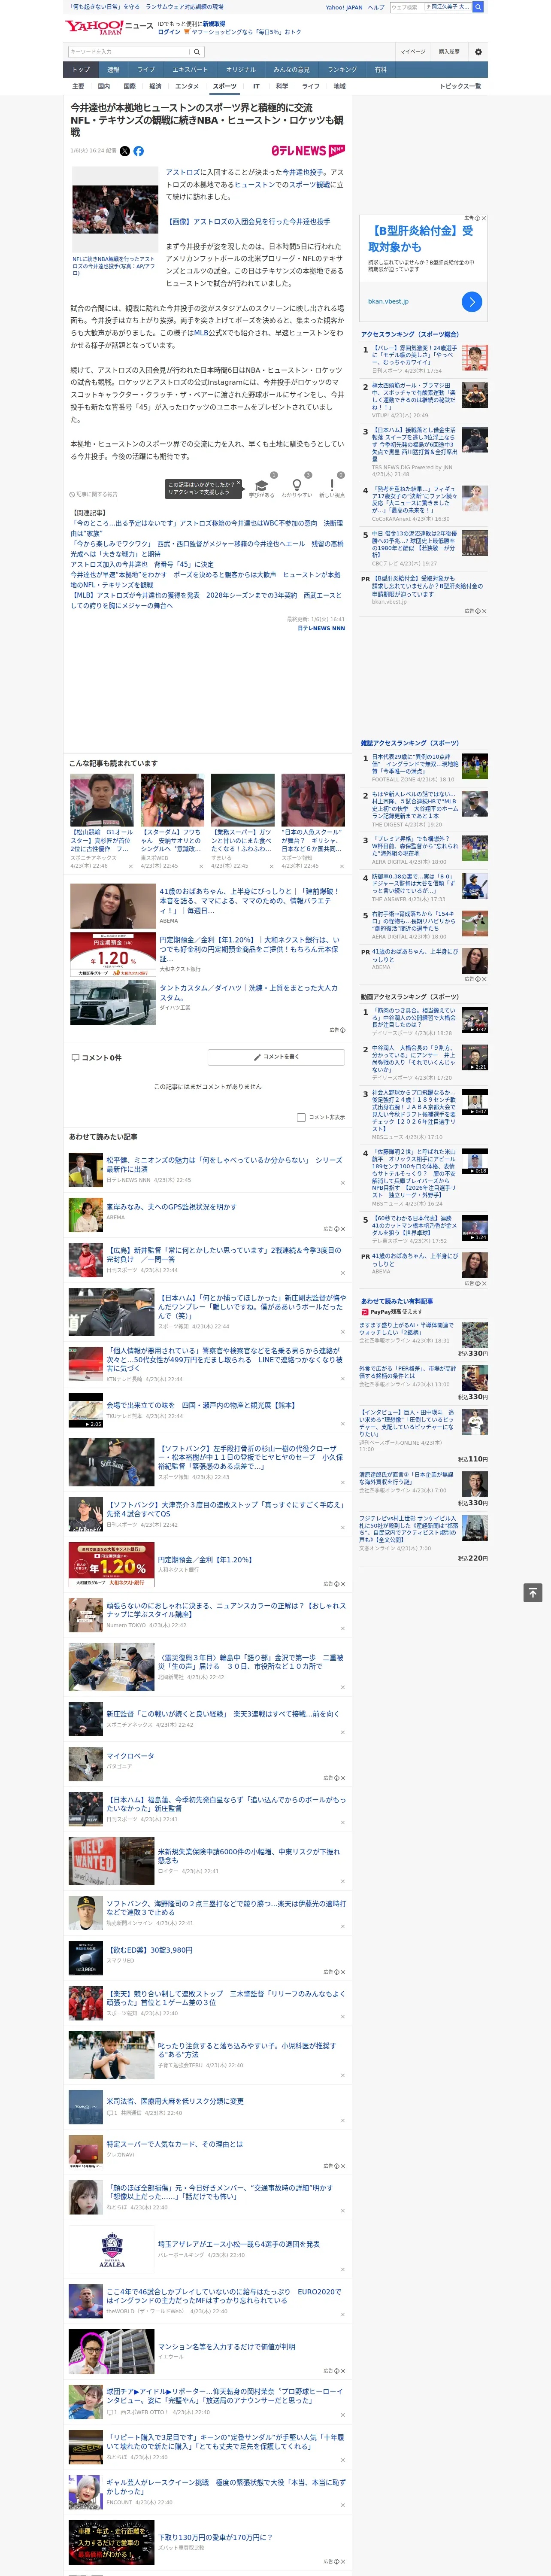Click the main article photo thumbnail
551x2576 pixels.
(x=114, y=210)
